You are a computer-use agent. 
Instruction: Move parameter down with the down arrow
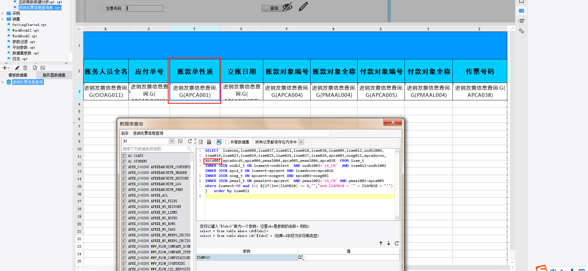(389, 243)
